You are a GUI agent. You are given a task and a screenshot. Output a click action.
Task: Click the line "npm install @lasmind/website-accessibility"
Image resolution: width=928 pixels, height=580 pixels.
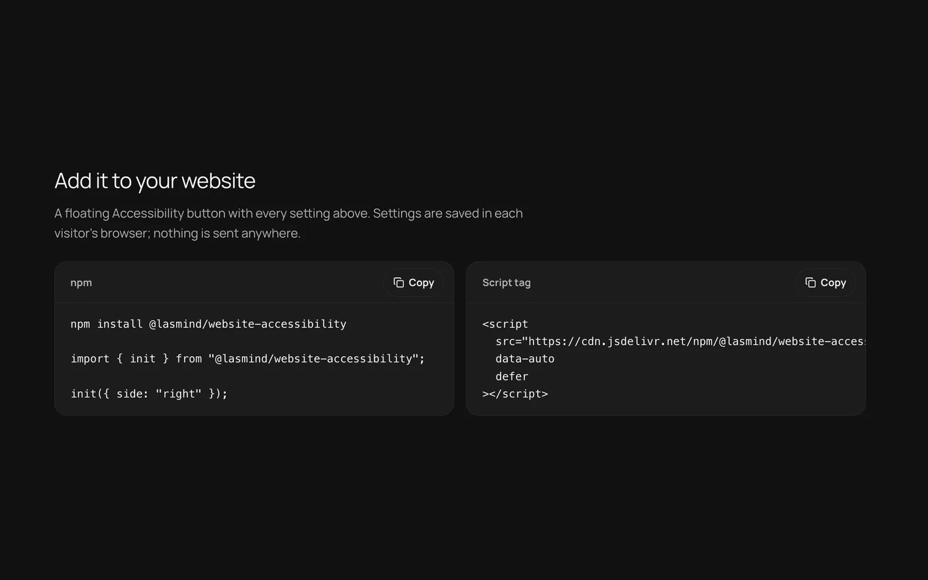coord(208,324)
